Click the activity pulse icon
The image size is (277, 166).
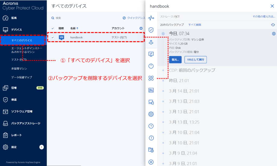tap(151, 18)
